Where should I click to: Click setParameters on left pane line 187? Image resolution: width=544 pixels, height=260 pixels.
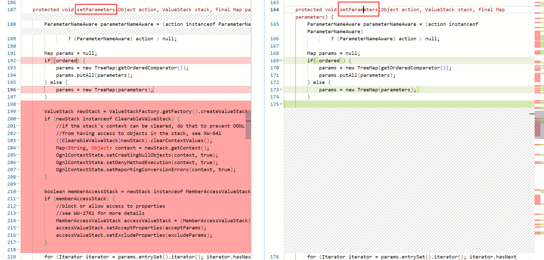point(96,9)
